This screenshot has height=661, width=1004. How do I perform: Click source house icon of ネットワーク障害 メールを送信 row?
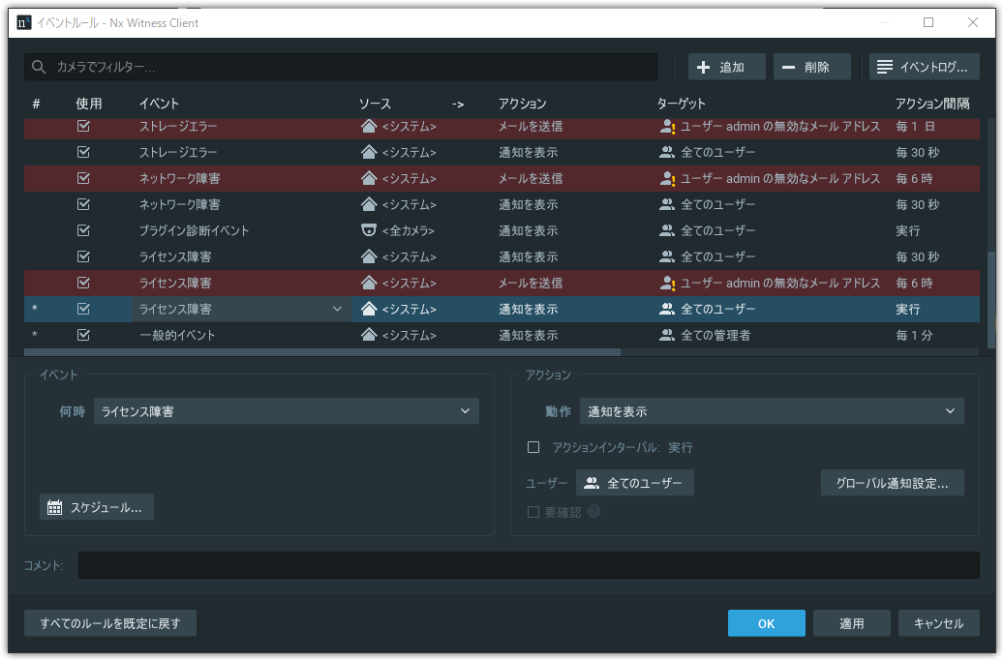tap(369, 178)
